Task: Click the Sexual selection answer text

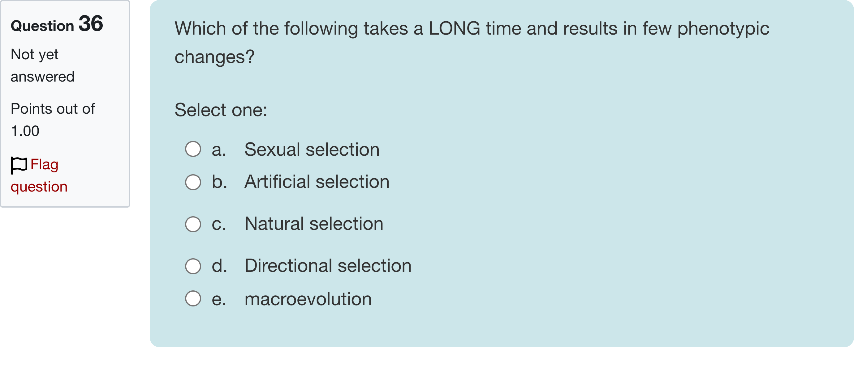Action: click(x=312, y=150)
